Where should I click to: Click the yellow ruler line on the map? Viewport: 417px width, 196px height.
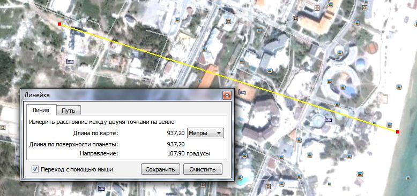(228, 78)
